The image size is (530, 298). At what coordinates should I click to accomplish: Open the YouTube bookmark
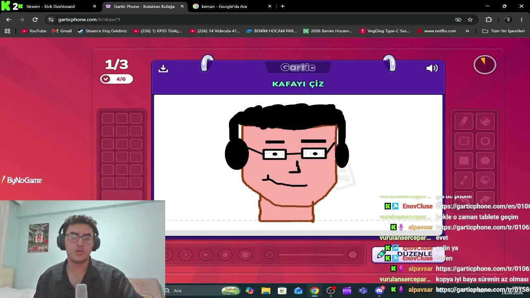tap(34, 31)
